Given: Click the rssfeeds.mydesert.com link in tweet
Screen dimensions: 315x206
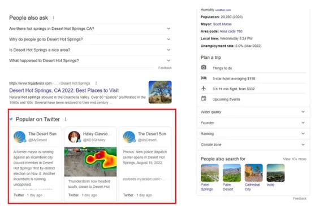Looking at the screenshot, I should [x=144, y=179].
